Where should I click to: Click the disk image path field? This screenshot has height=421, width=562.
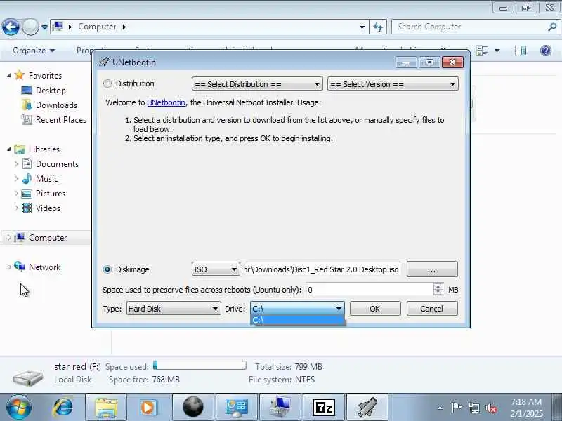point(322,269)
